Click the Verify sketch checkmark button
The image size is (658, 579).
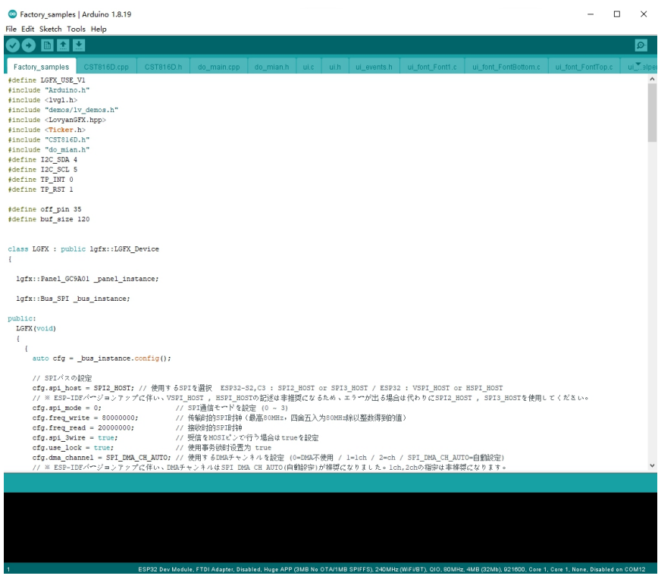point(13,46)
